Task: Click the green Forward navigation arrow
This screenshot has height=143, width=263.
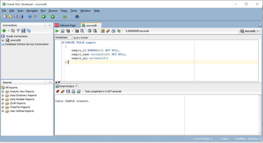Action: (53, 16)
